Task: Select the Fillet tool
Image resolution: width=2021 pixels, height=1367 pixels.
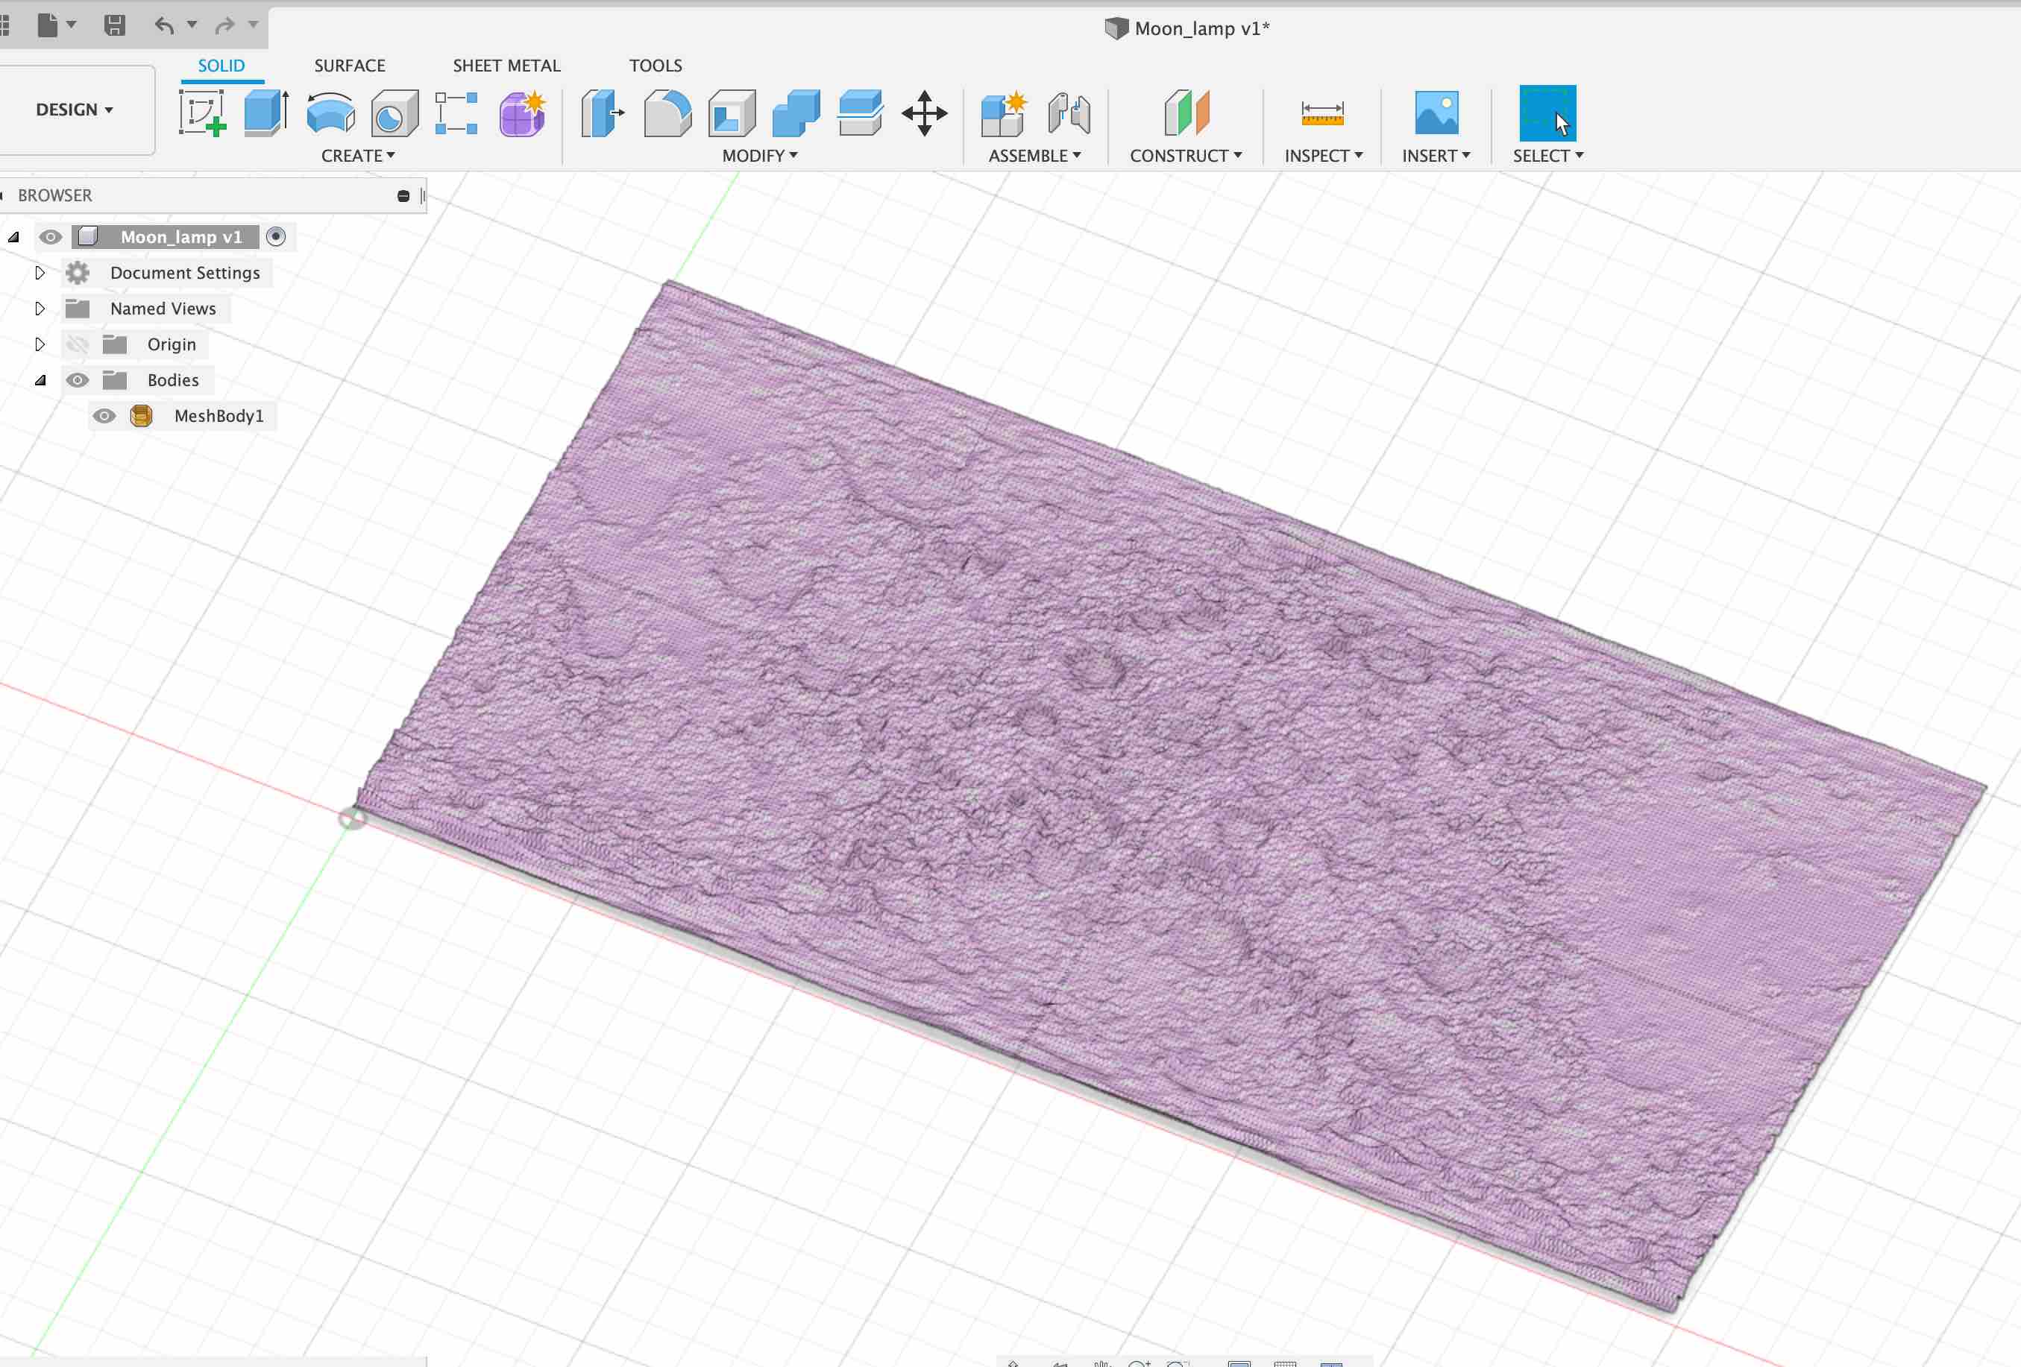Action: (x=667, y=113)
